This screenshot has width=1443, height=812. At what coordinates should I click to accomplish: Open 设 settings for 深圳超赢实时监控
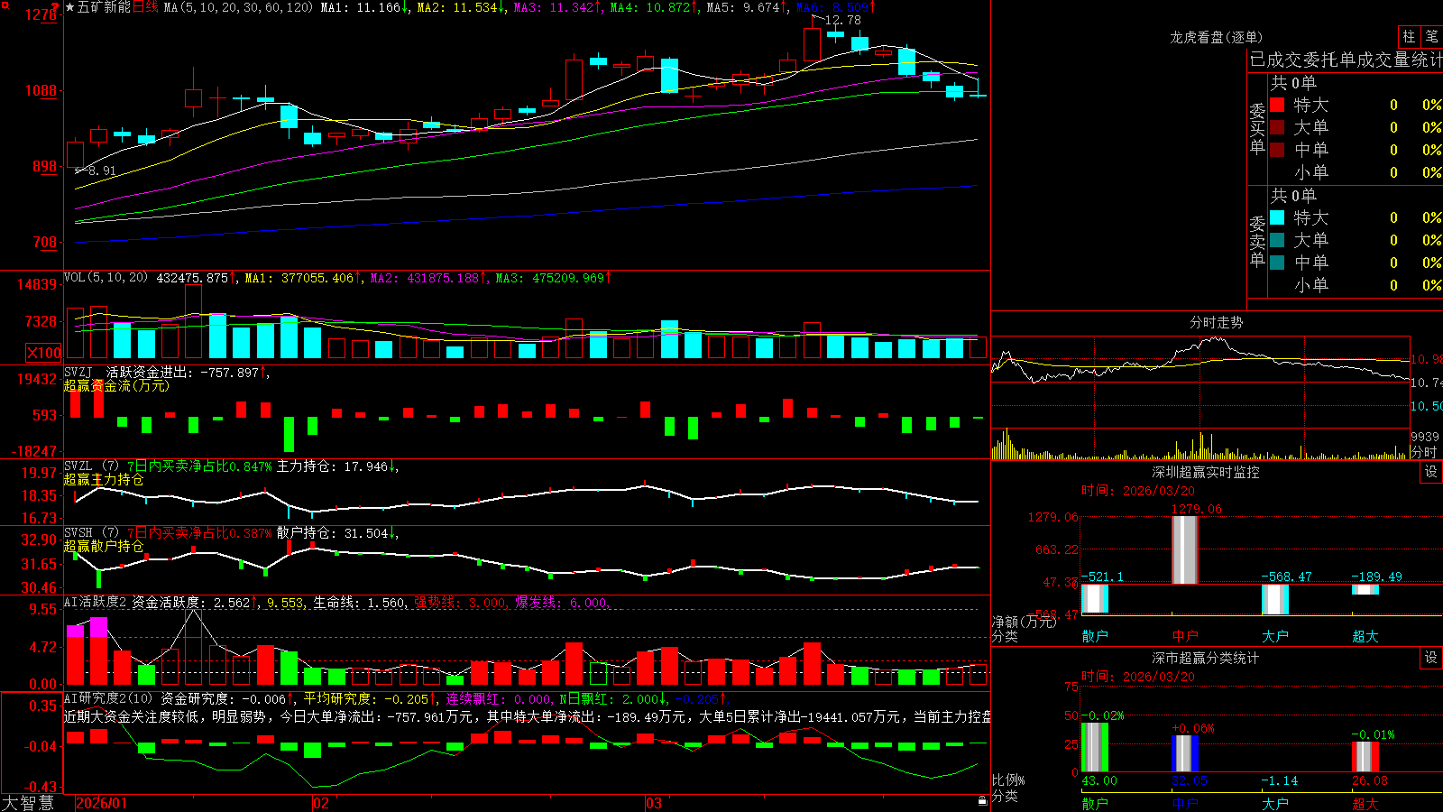(x=1431, y=472)
